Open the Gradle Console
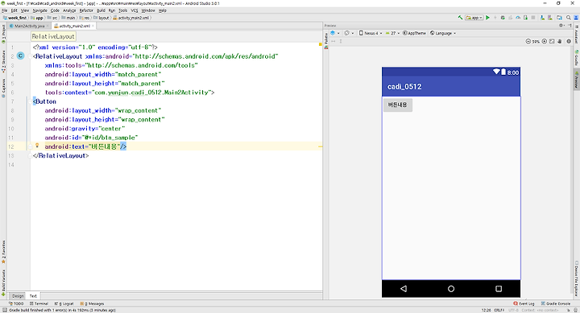The width and height of the screenshot is (580, 313). (x=556, y=303)
